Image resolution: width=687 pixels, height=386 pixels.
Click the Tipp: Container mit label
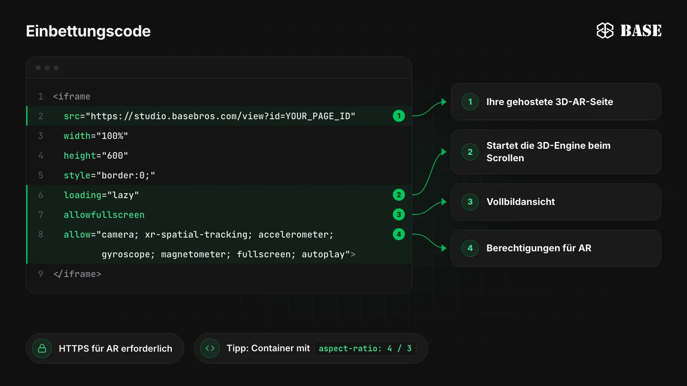click(x=268, y=348)
